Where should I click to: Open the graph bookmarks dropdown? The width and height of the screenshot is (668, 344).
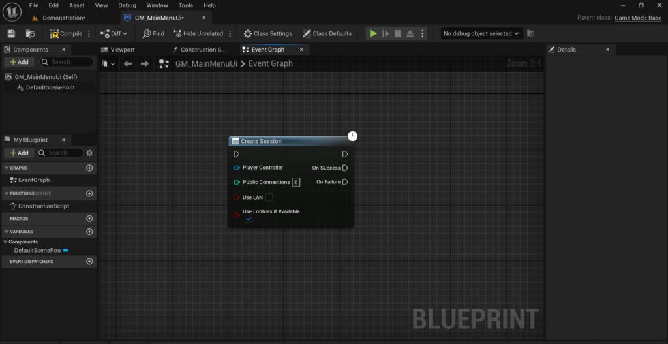109,63
